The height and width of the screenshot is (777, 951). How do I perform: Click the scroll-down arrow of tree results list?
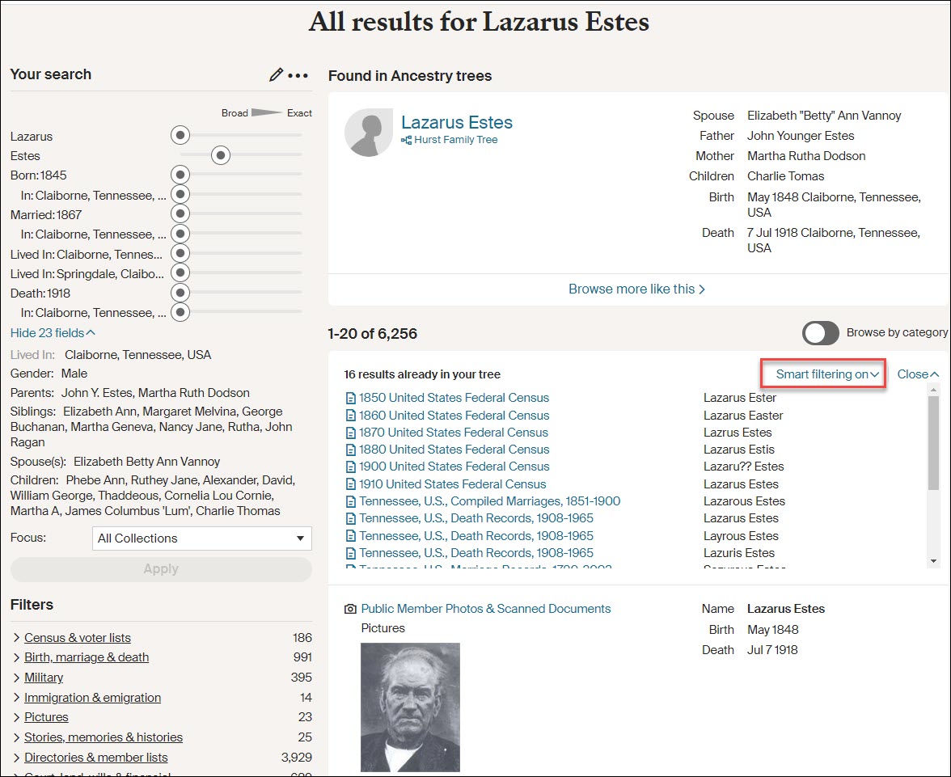coord(933,561)
